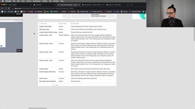The height and width of the screenshot is (109, 195).
Task: Click the horizontal scrollbar at the bottom
Action: (37, 108)
